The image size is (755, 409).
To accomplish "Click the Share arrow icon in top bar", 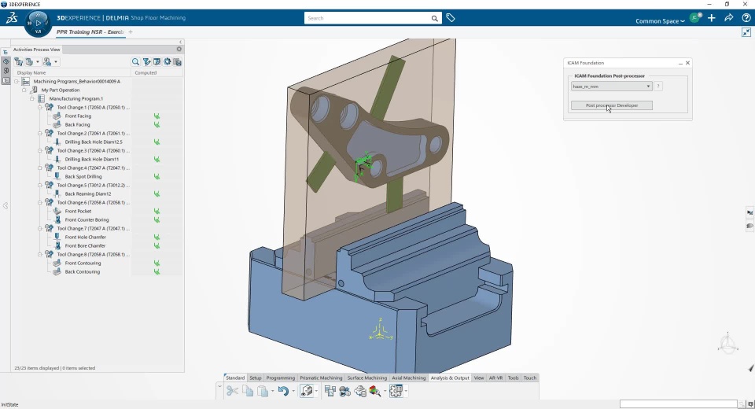I will click(729, 18).
